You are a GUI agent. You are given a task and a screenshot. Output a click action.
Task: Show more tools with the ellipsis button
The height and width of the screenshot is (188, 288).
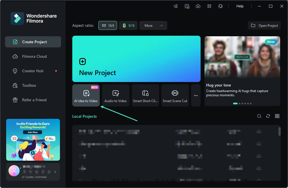coord(196,95)
